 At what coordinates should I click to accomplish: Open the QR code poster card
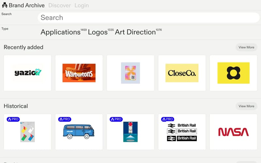130,73
